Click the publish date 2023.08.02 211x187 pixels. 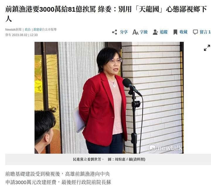tap(20, 35)
